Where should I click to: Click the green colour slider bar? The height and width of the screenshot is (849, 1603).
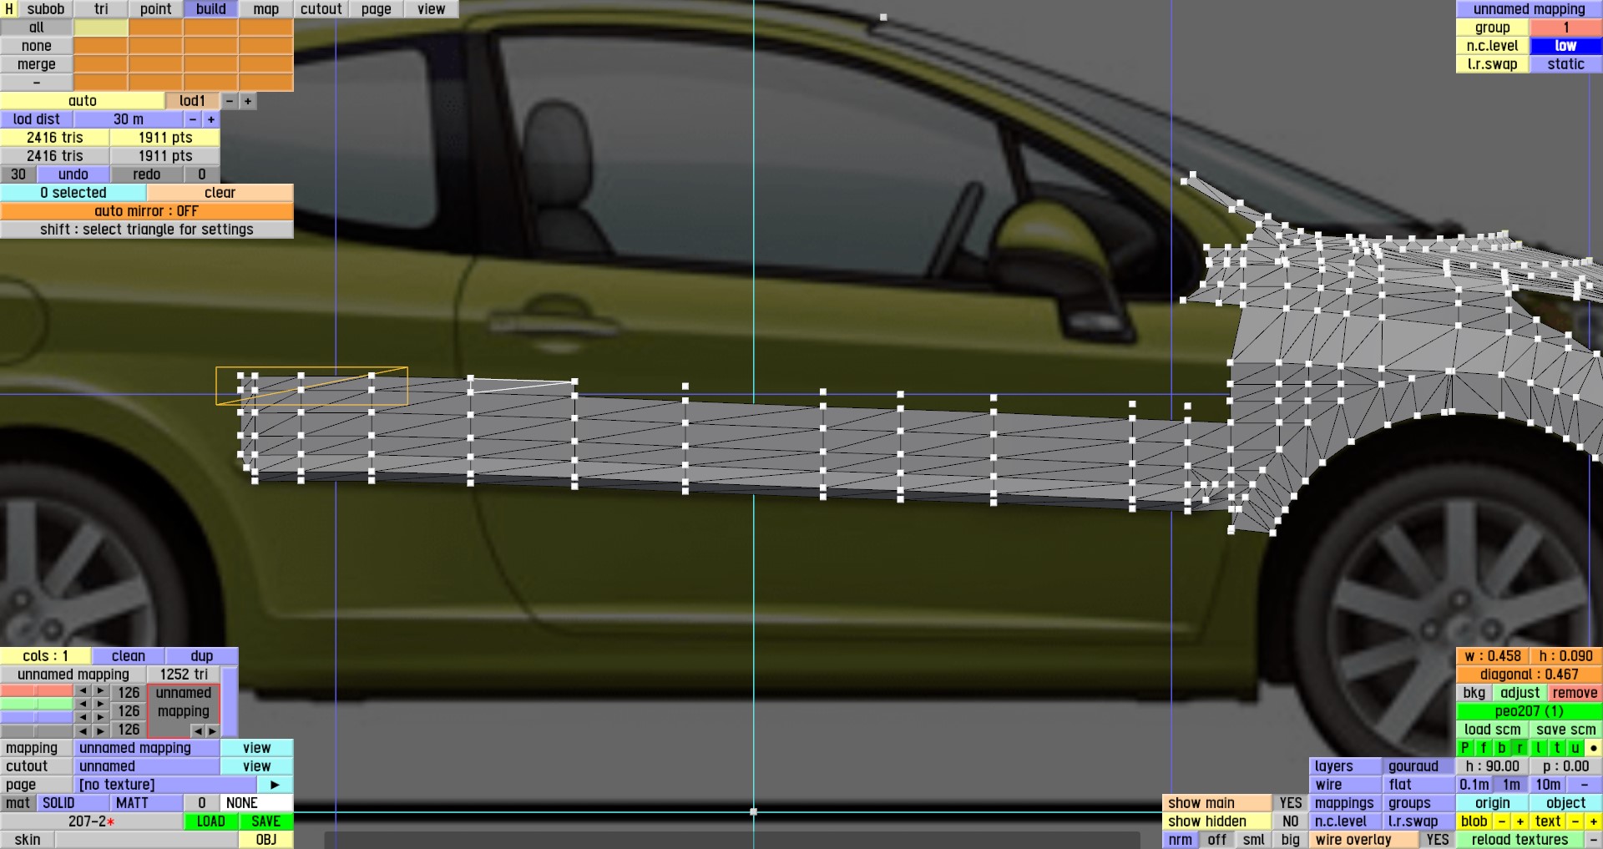tap(37, 704)
